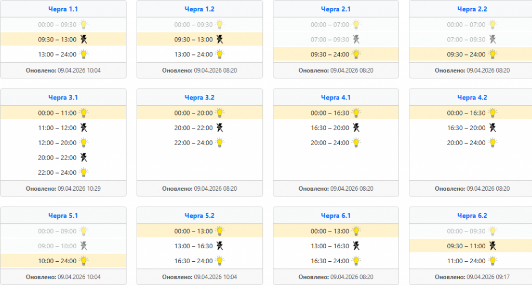Click light bulb for Черга 2.1 09:30–24:00
Screen dimensions: 532x285
(356, 54)
